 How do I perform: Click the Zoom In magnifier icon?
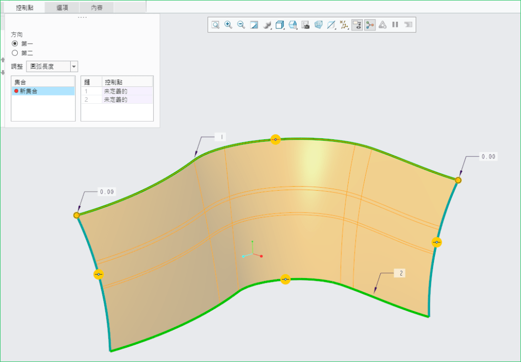click(x=228, y=25)
